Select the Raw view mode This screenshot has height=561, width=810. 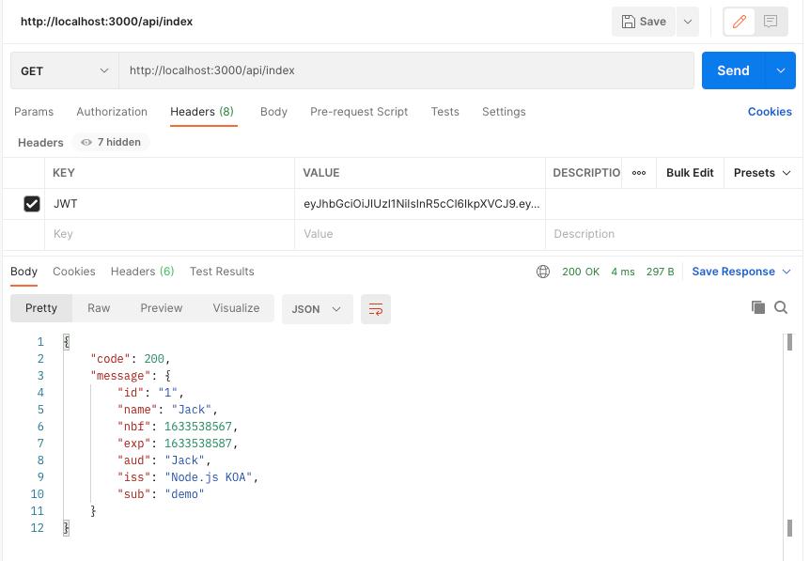coord(99,308)
